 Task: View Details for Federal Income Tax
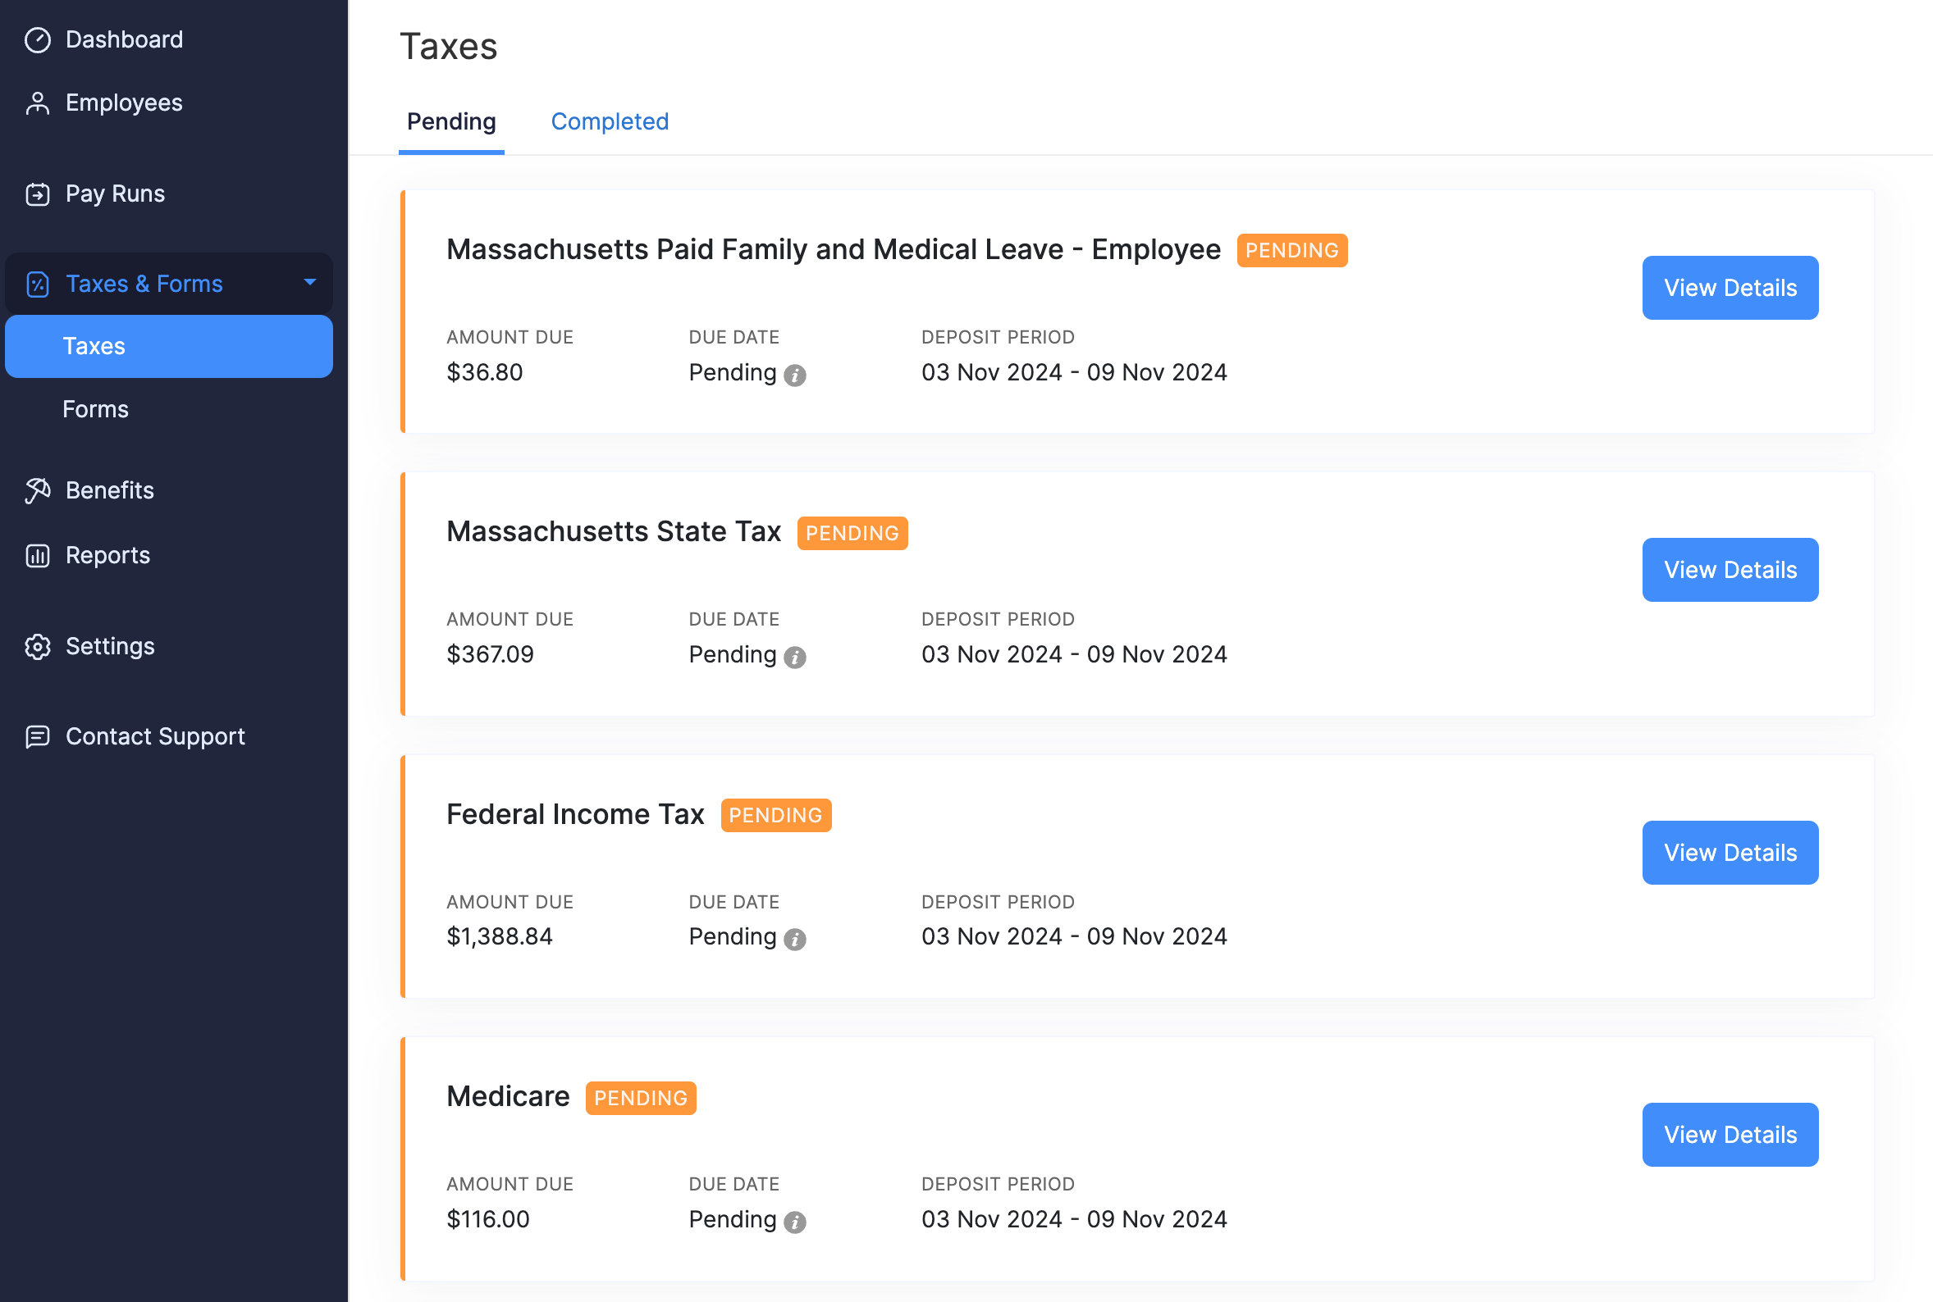pyautogui.click(x=1730, y=852)
